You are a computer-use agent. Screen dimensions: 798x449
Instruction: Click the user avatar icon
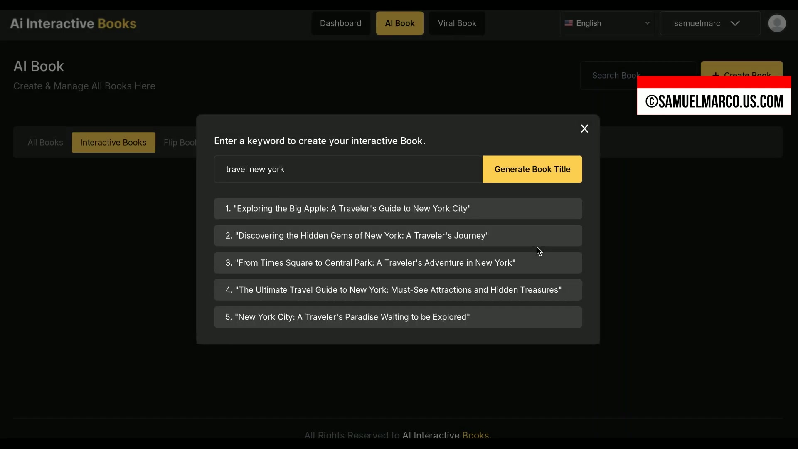pyautogui.click(x=776, y=23)
